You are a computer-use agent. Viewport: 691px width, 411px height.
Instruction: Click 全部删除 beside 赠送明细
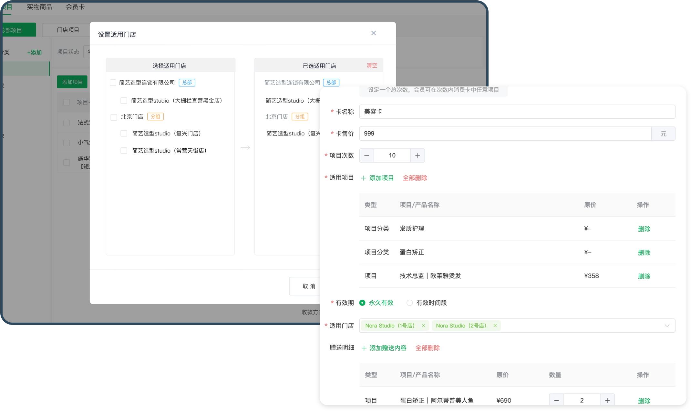(x=428, y=348)
